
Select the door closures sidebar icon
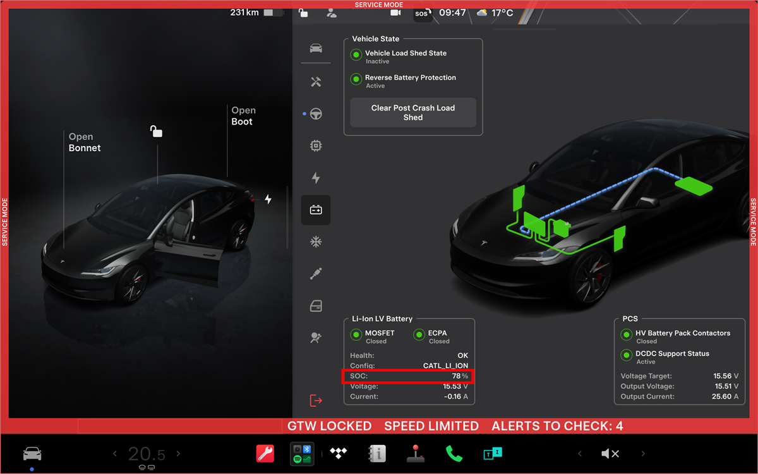pyautogui.click(x=316, y=307)
